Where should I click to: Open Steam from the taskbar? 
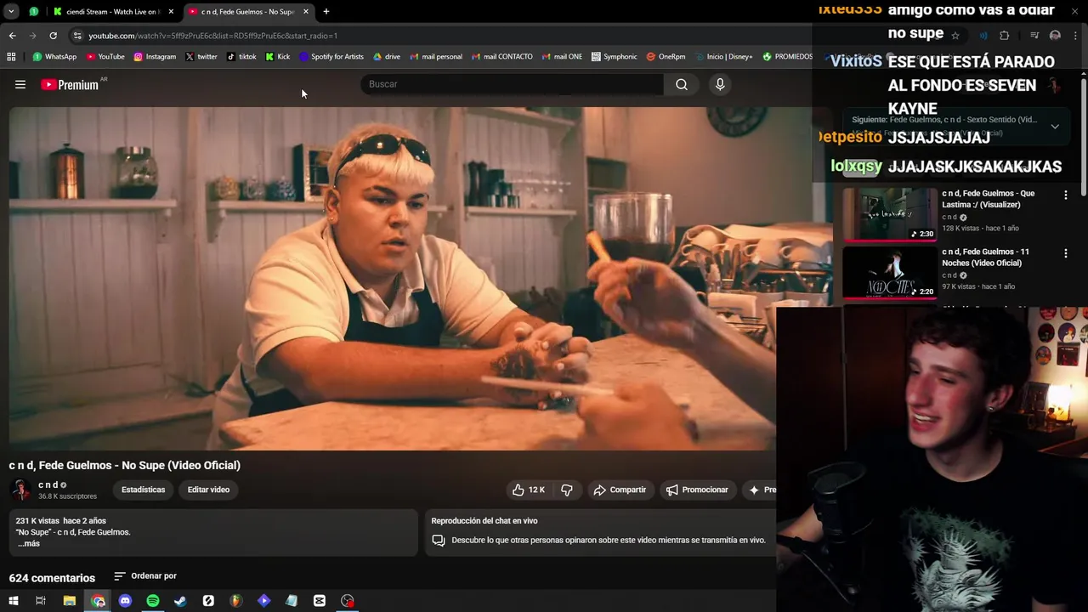pos(180,601)
